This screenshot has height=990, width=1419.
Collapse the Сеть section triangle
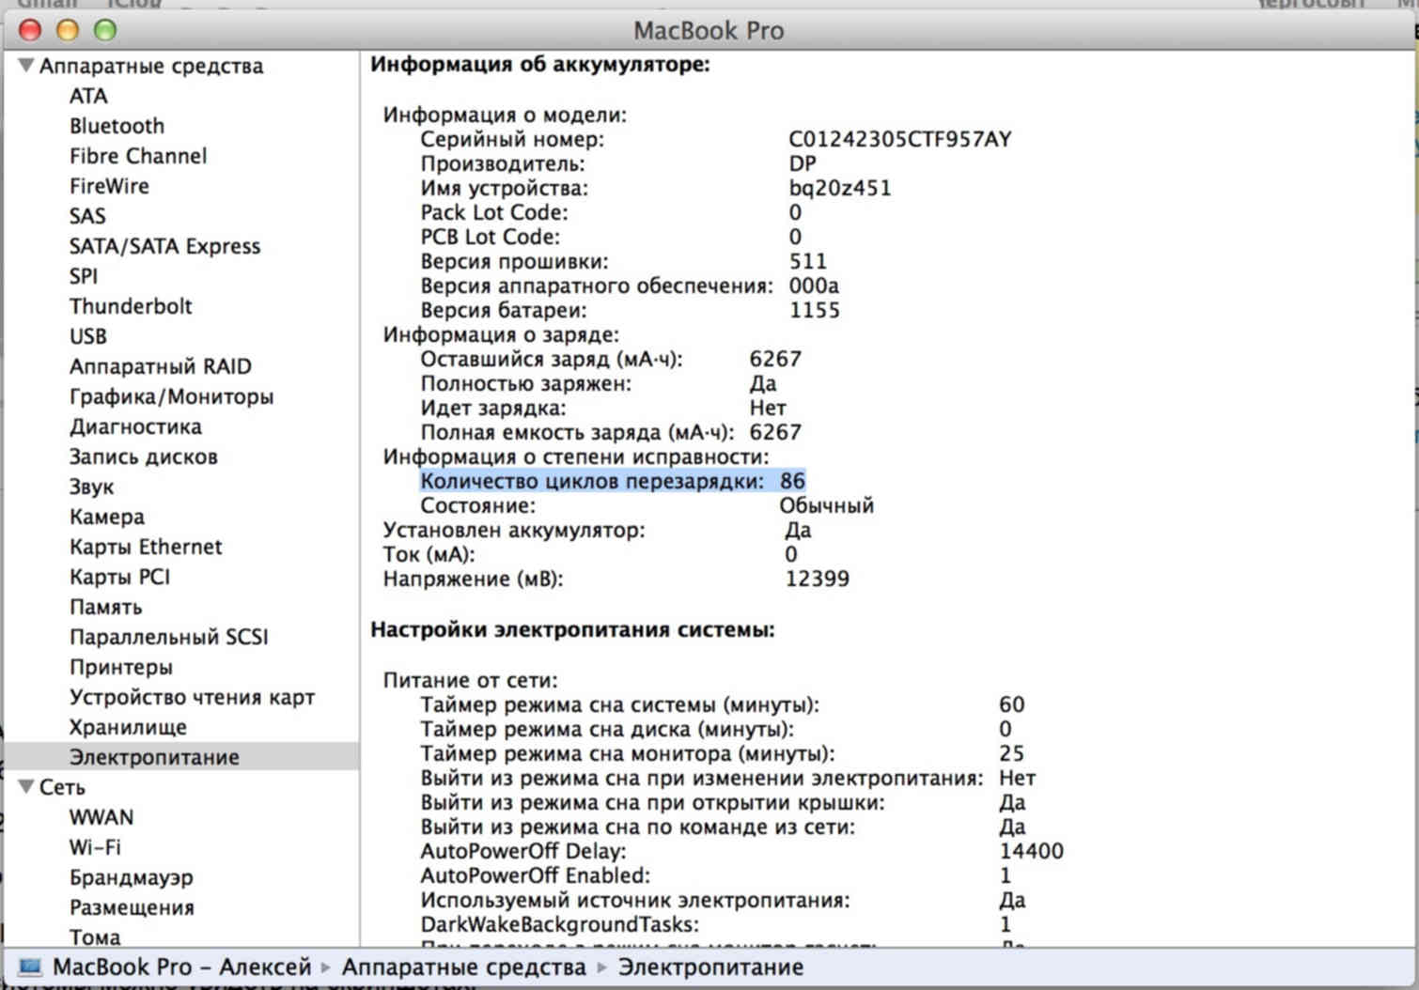[x=26, y=787]
